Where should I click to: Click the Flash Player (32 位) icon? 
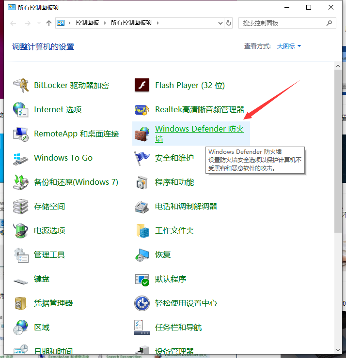142,86
